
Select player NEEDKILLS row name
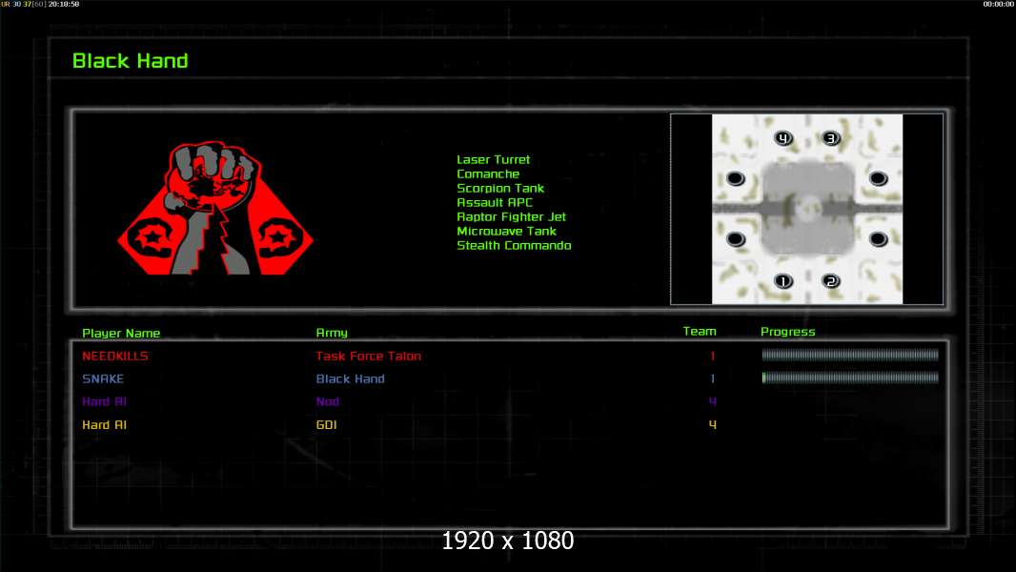coord(115,356)
